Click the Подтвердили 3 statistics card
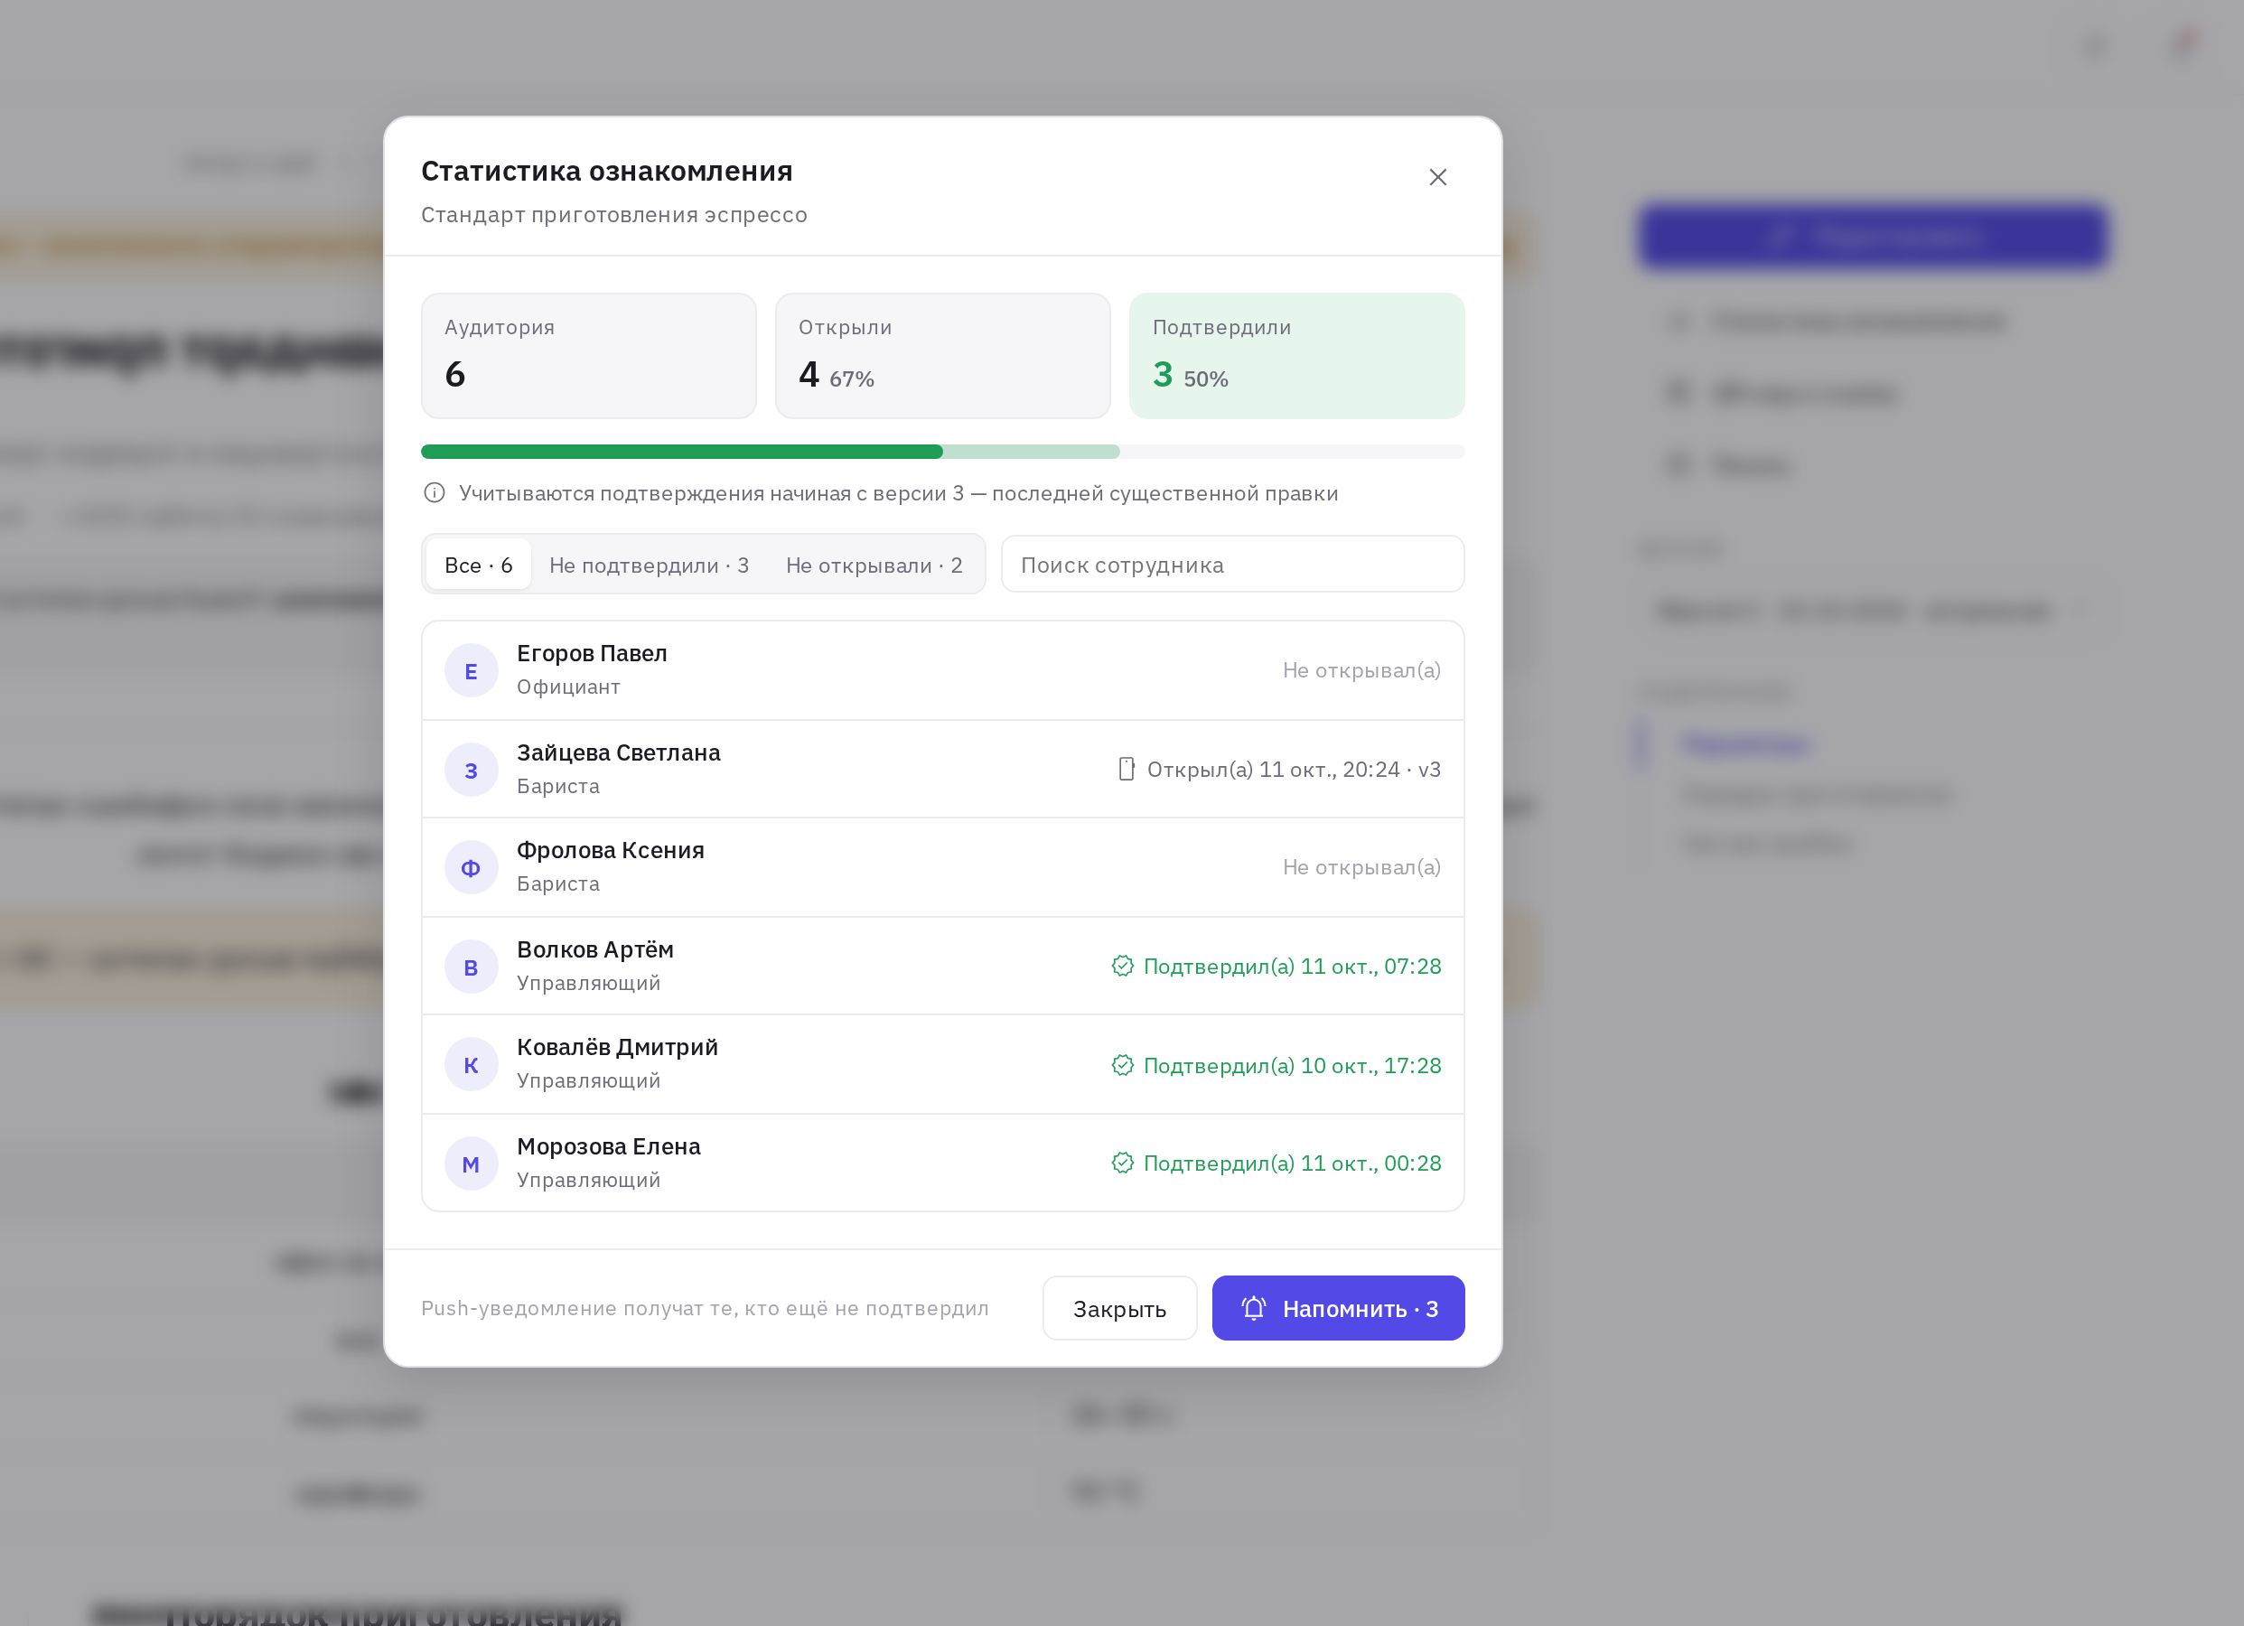Screen dimensions: 2244x1626 click(1296, 355)
